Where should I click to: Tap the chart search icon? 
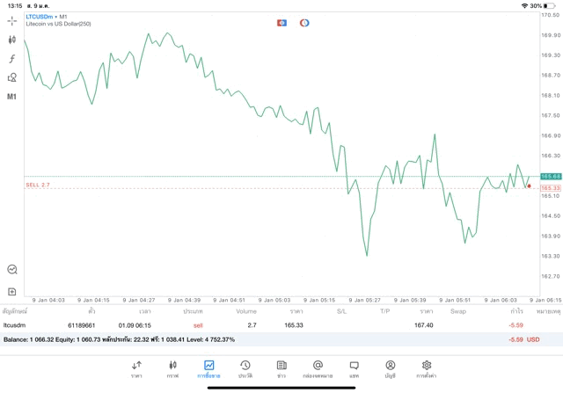12,270
